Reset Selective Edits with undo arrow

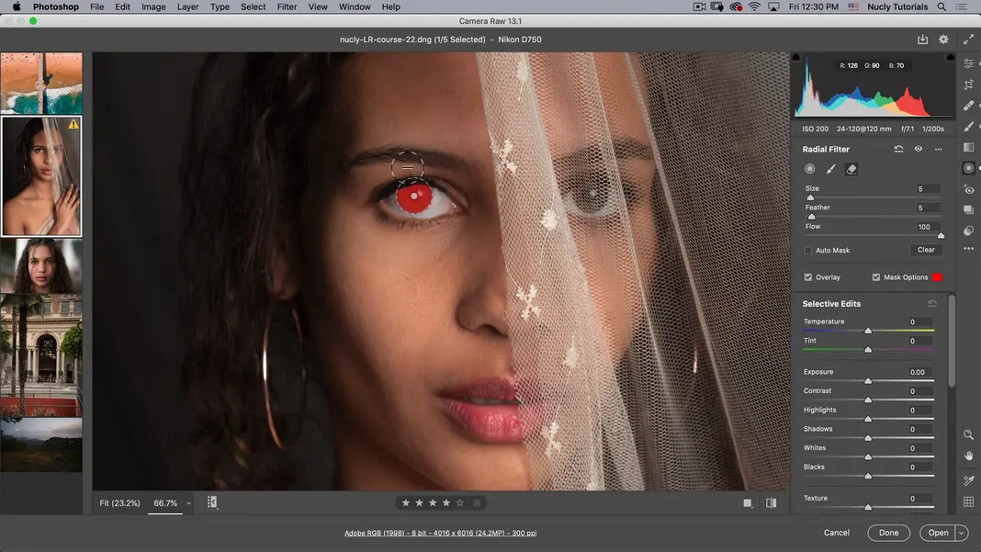(x=932, y=303)
